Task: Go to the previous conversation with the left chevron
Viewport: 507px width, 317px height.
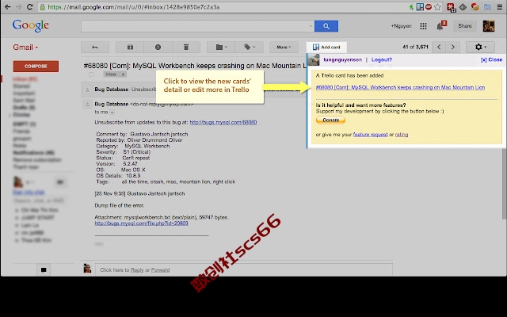Action: coord(439,48)
